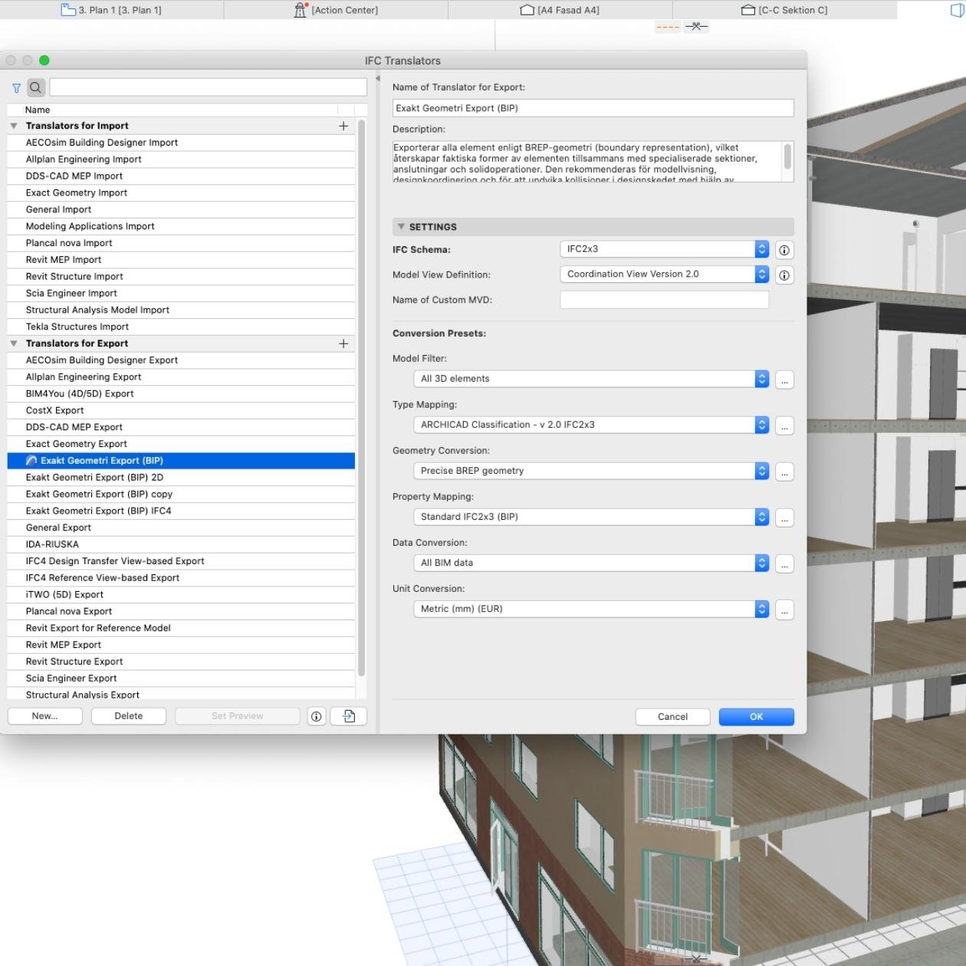
Task: Select Allplan Engineering Import
Action: click(181, 159)
